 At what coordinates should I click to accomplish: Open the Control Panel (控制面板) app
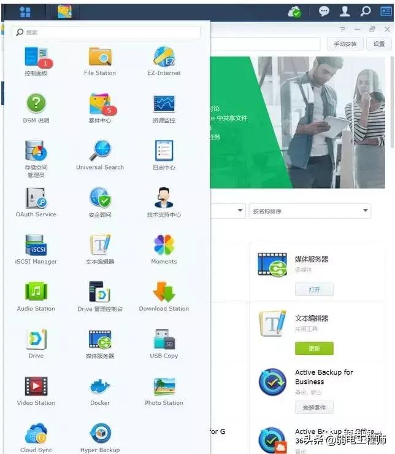pos(36,61)
